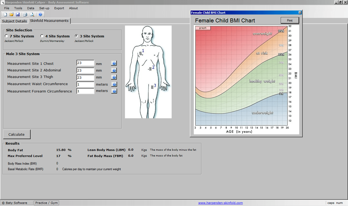Screen dimensions: 348x206
Task: Click Print on the BMI chart window
Action: (x=290, y=21)
